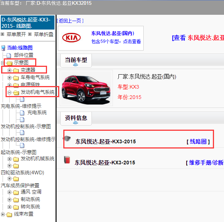The width and height of the screenshot is (224, 222).
Task: Click the 年份:2015 text
Action: pyautogui.click(x=129, y=97)
